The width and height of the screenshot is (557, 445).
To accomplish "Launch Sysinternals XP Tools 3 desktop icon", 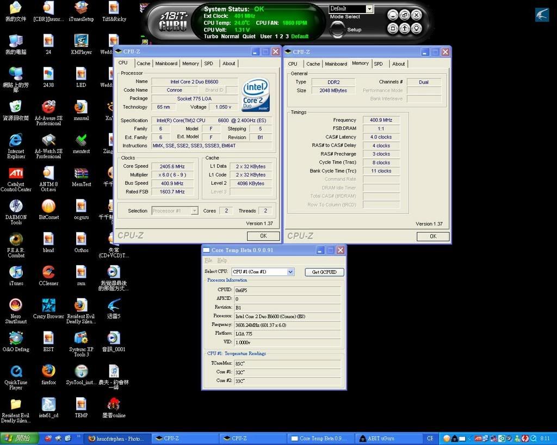I will [82, 343].
